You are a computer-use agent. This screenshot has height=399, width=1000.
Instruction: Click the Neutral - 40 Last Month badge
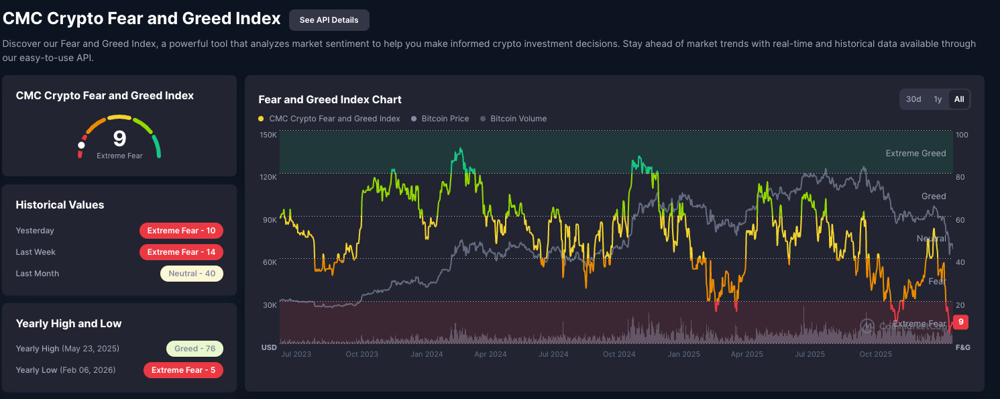click(191, 274)
